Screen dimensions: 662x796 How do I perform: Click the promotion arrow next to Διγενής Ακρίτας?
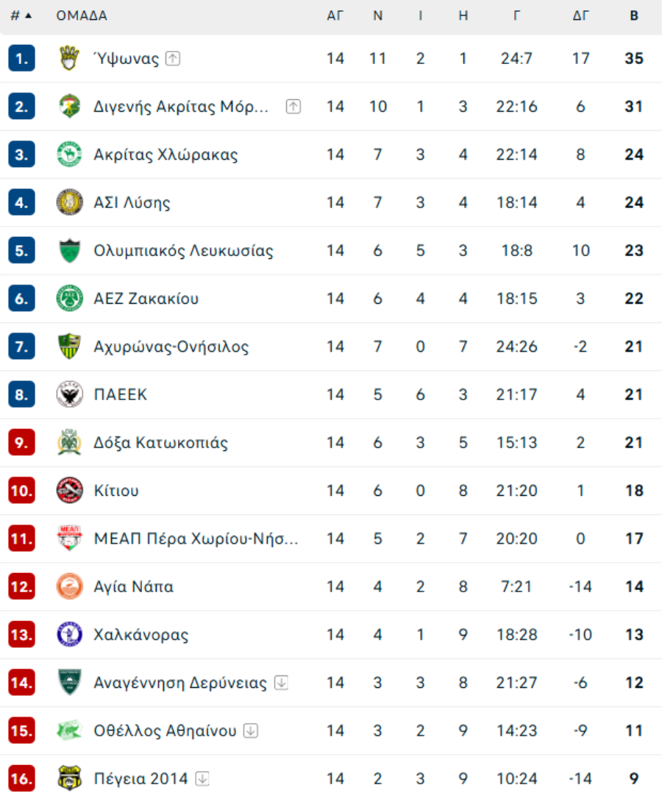click(293, 107)
